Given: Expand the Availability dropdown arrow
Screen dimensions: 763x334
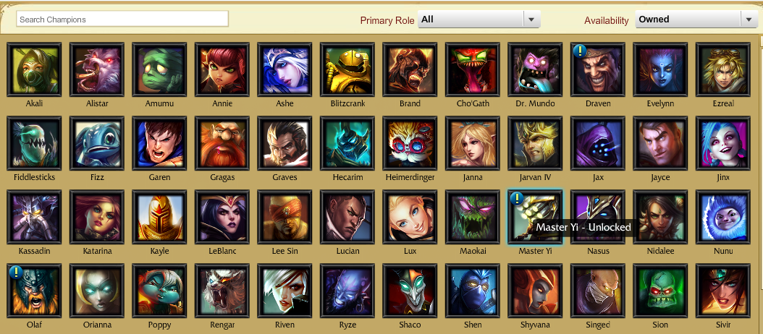Looking at the screenshot, I should 749,20.
